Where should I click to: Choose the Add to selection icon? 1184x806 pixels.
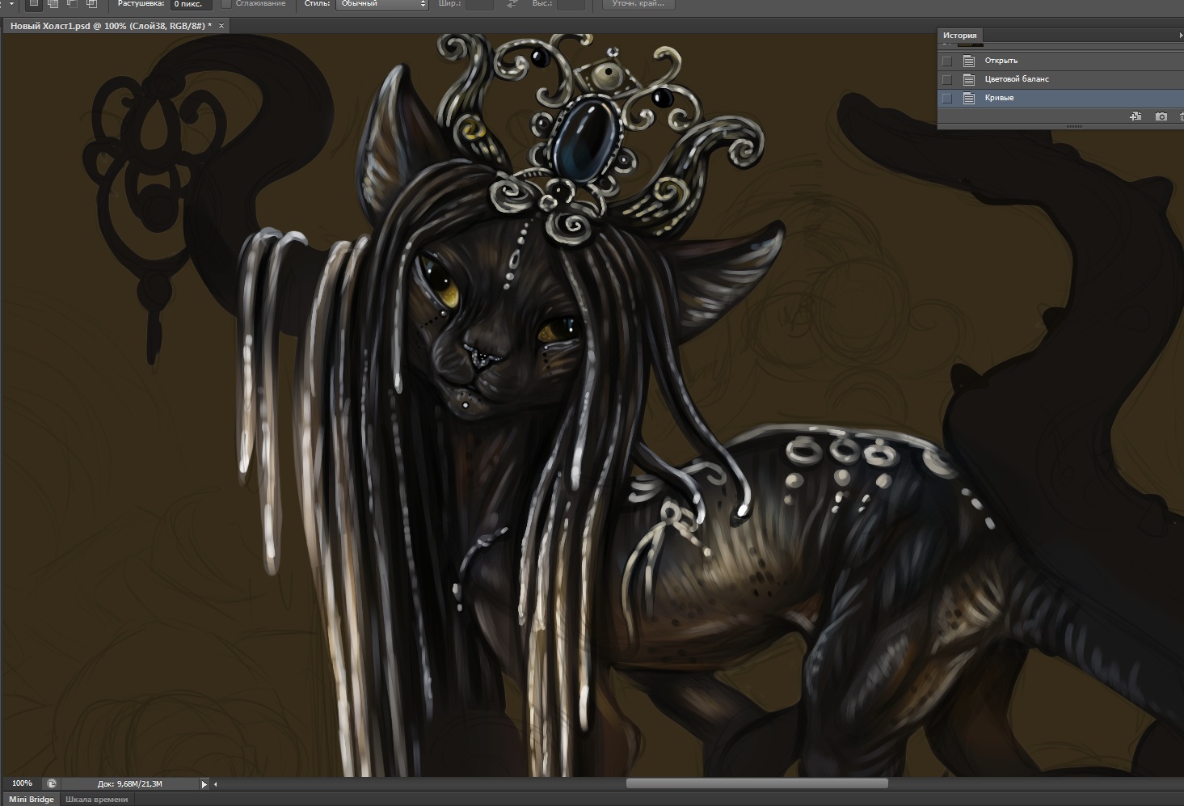coord(53,4)
